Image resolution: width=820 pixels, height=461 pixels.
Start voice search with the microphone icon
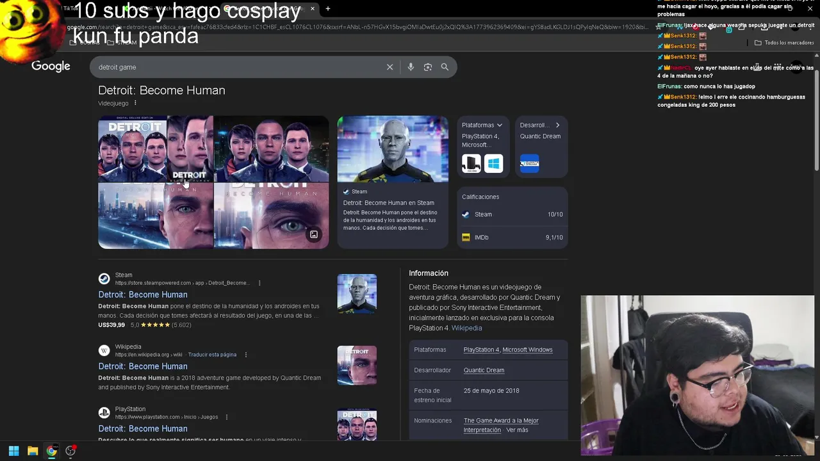coord(411,67)
